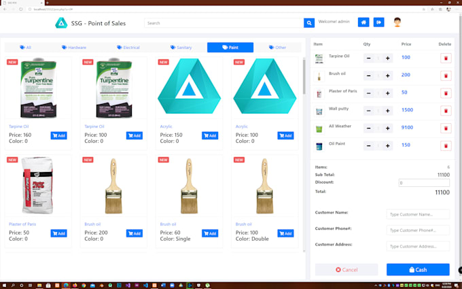Open the Plaster of Paris name link
Screen dimensions: 462x289
point(22,224)
